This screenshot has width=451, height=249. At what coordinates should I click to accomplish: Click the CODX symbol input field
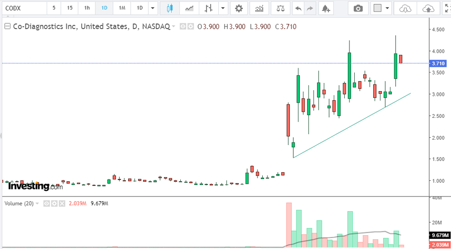click(24, 9)
